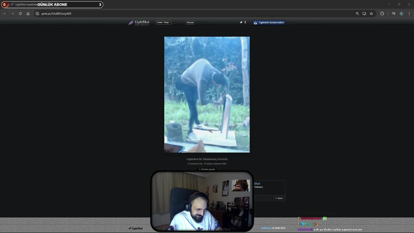Screen dimensions: 414x233
Task: Reload the page with the refresh icon
Action: [x=20, y=14]
